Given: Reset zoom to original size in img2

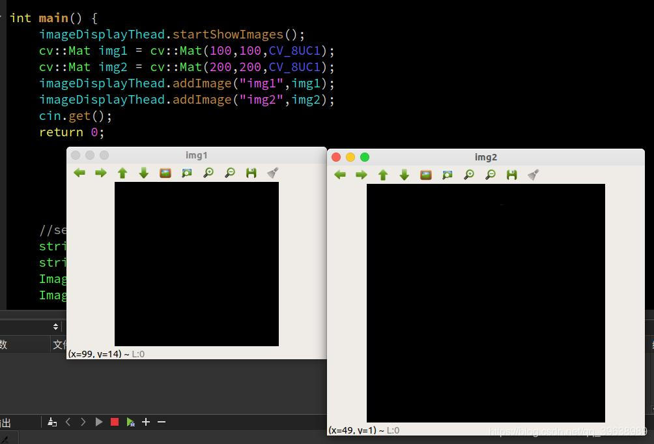Looking at the screenshot, I should pos(426,175).
